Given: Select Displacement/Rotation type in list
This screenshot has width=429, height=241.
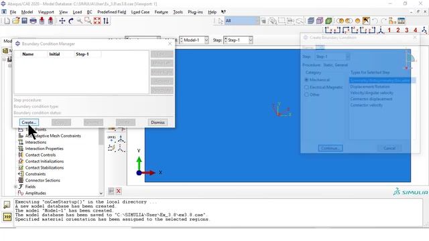Looking at the screenshot, I should click(370, 86).
